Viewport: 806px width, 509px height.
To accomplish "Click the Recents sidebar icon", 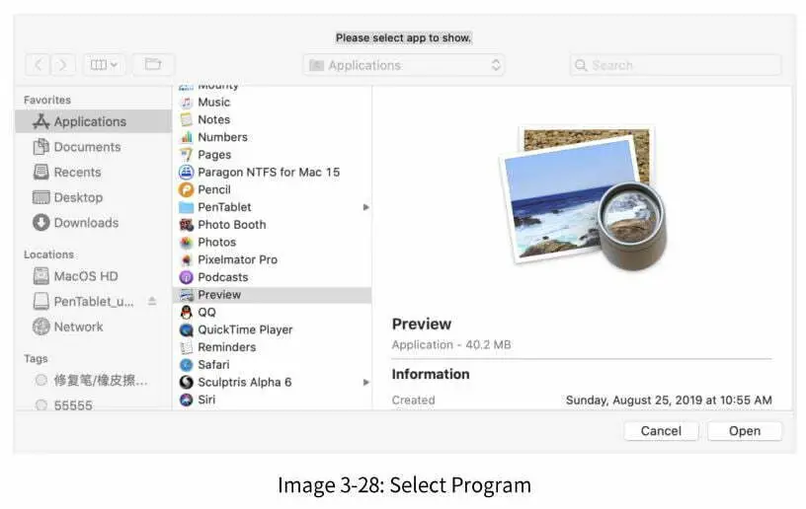I will 41,172.
